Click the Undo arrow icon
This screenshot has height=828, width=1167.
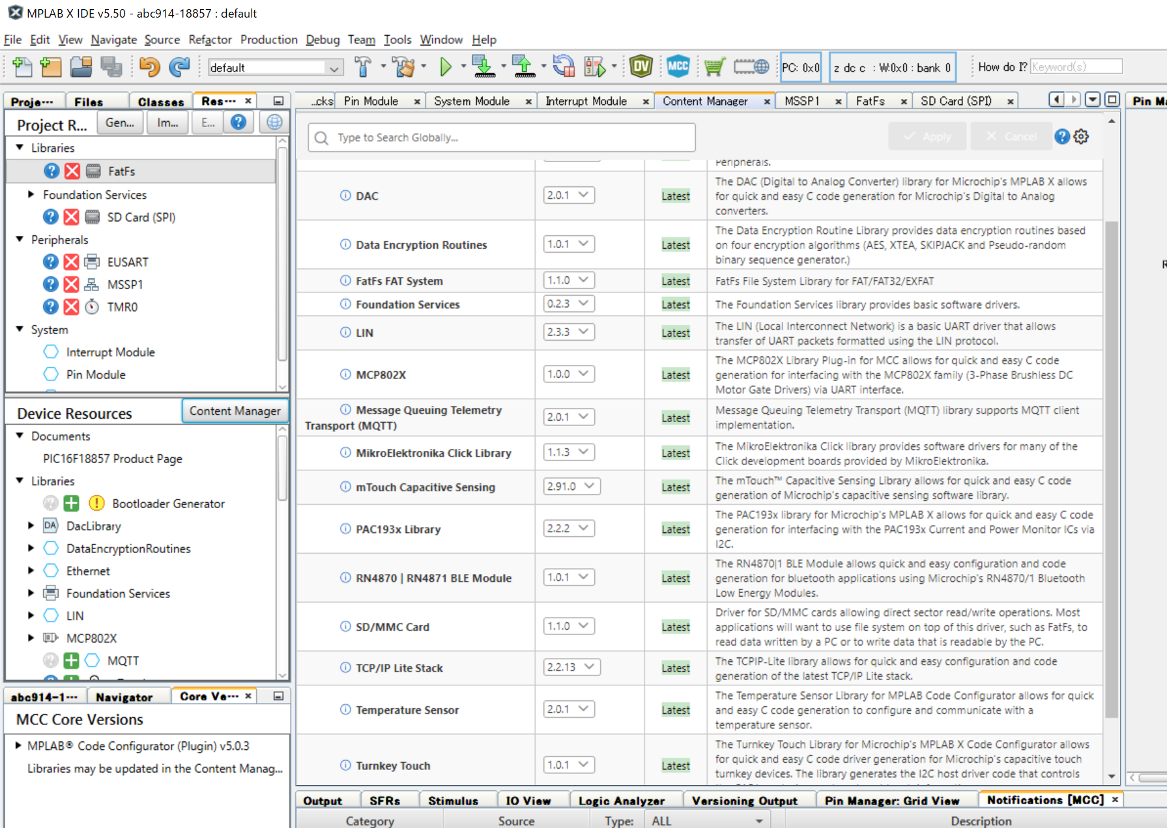(x=149, y=66)
